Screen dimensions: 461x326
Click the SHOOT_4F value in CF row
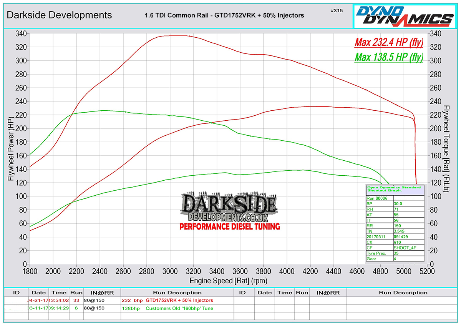tap(408, 248)
